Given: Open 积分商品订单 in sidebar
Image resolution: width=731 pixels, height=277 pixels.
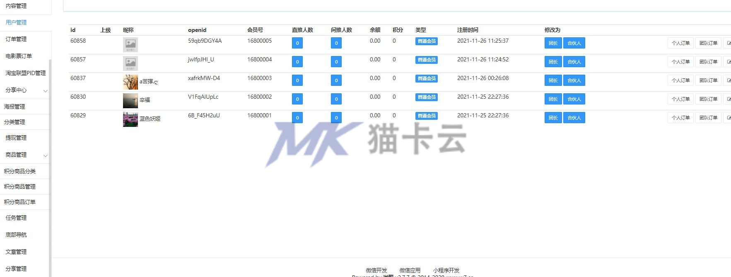Looking at the screenshot, I should tap(20, 202).
